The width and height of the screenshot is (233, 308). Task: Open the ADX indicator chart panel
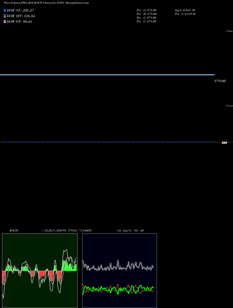[x=119, y=271]
